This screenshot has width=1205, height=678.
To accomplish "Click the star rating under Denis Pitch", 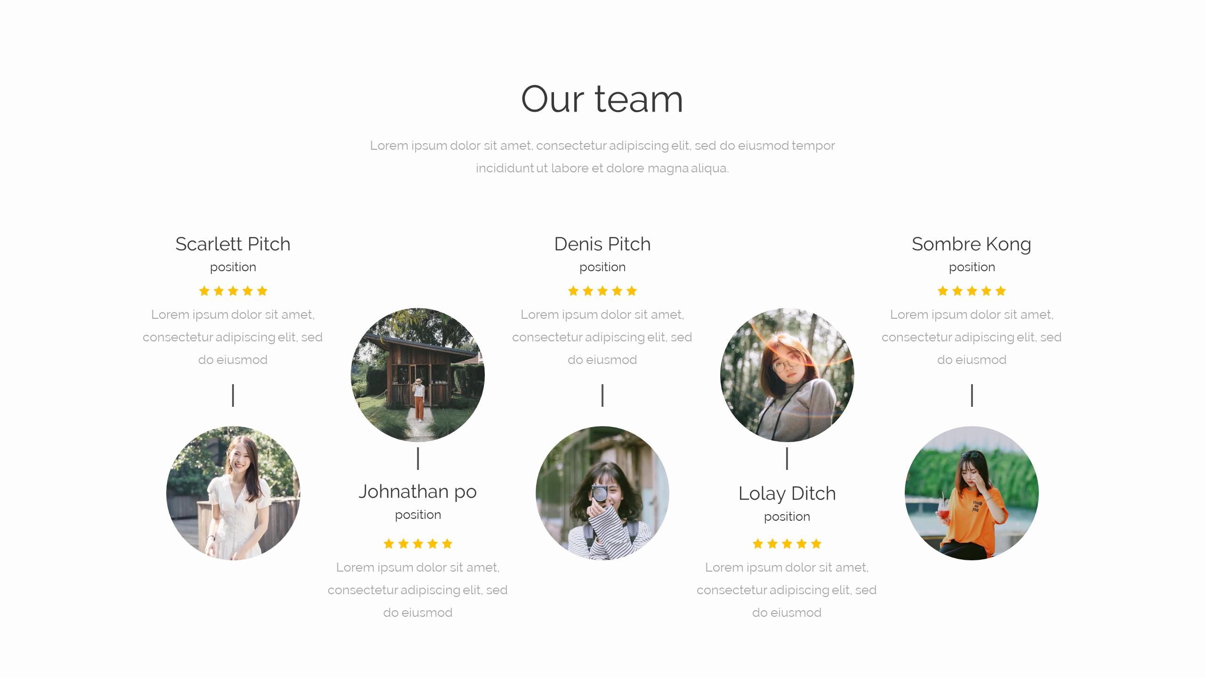I will 602,291.
